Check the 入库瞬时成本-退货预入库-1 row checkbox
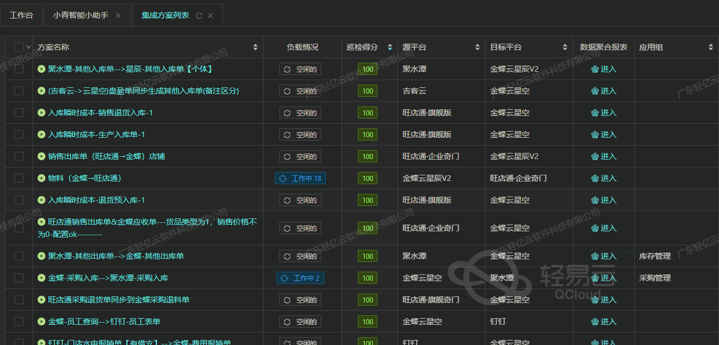The height and width of the screenshot is (345, 719). tap(19, 200)
